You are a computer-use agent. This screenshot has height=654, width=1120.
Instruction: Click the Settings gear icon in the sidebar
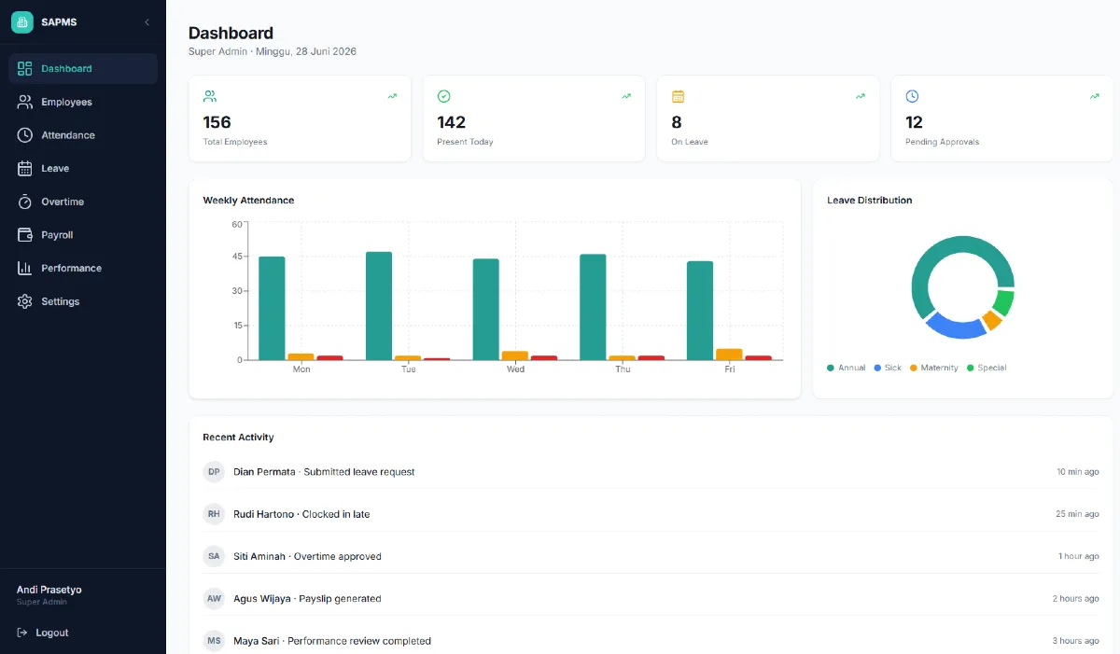(x=25, y=301)
